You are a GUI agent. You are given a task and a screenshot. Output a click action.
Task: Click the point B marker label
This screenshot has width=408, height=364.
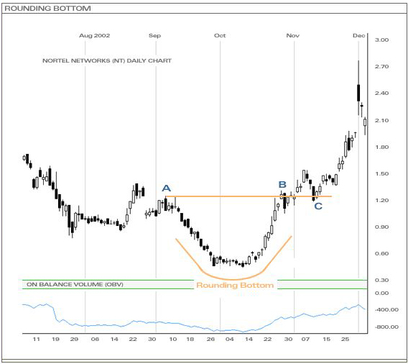(282, 184)
